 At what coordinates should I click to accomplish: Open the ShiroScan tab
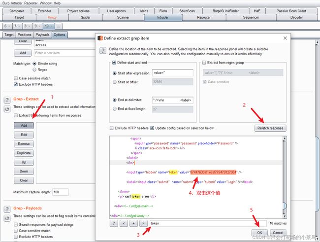(187, 11)
